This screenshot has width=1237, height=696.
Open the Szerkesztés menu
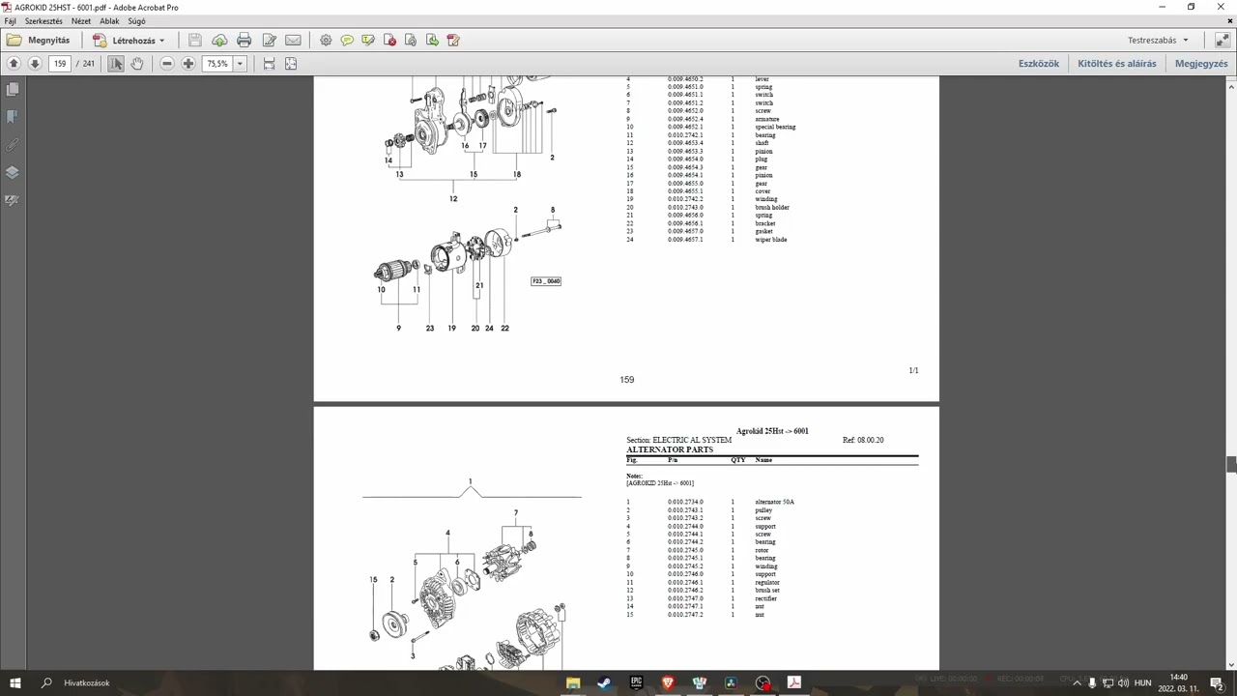43,21
